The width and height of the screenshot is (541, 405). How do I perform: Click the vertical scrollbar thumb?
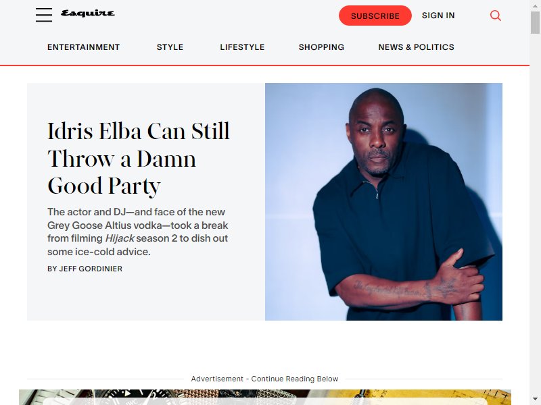pyautogui.click(x=535, y=22)
